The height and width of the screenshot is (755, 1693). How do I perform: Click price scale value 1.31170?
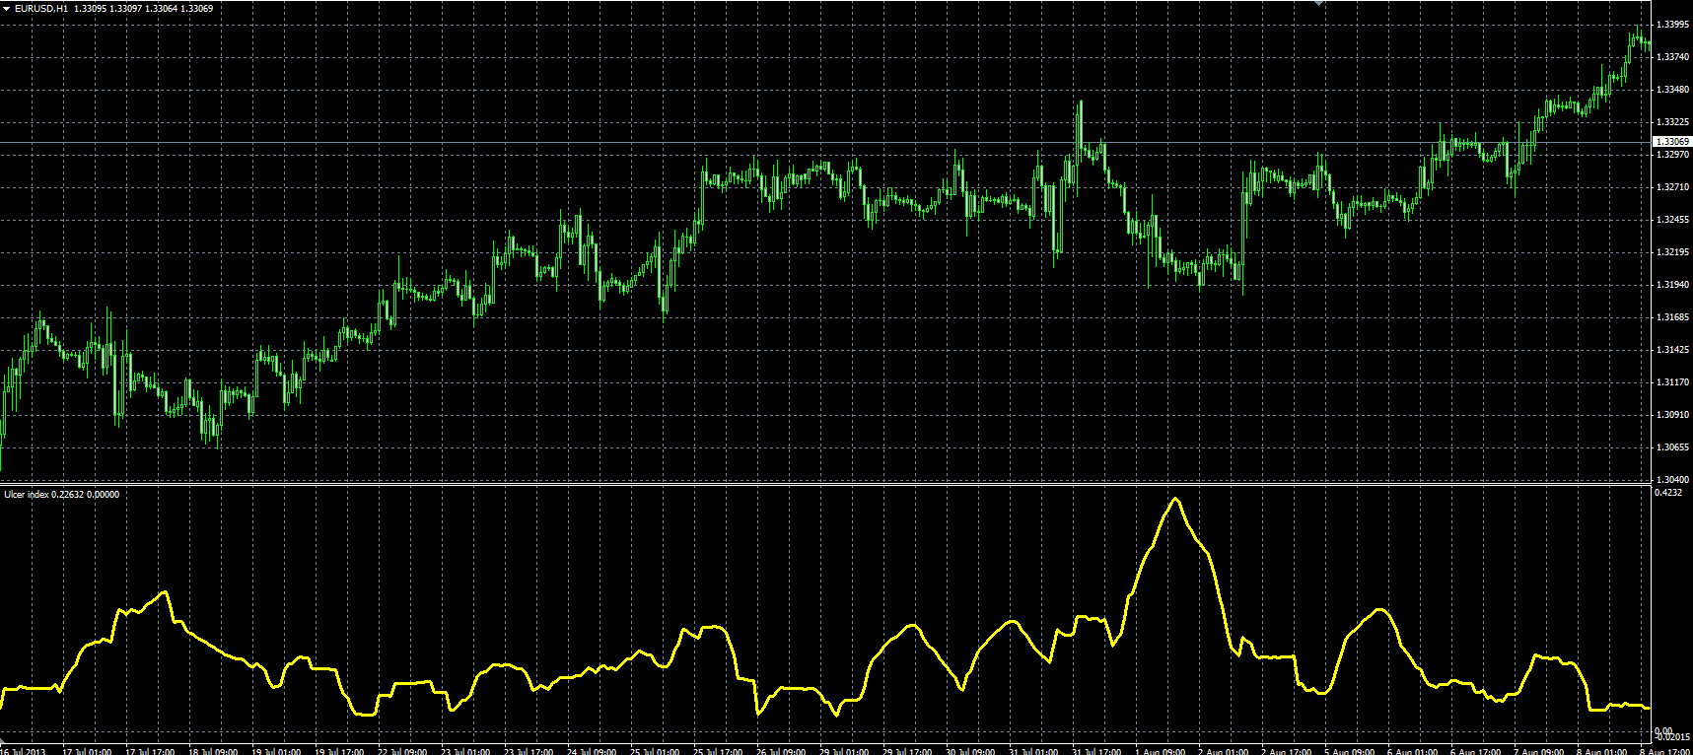(x=1673, y=382)
